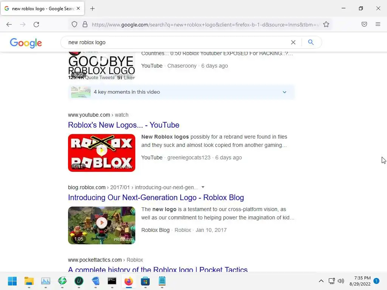Bookmark this page with the star
Screen dimensions: 387x290
tap(326, 25)
